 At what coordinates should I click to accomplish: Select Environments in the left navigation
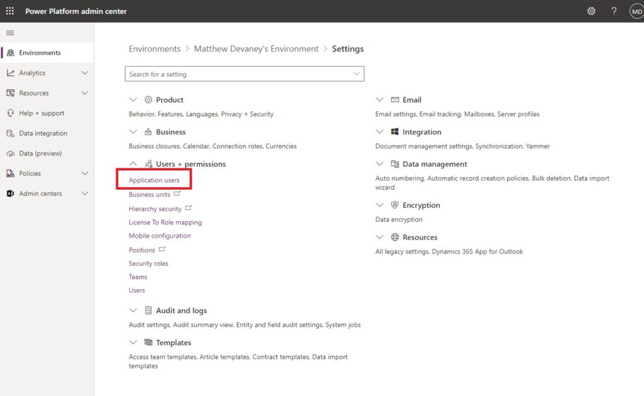[47, 53]
